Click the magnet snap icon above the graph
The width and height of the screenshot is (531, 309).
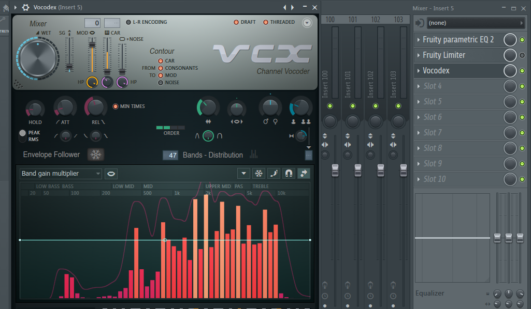289,174
